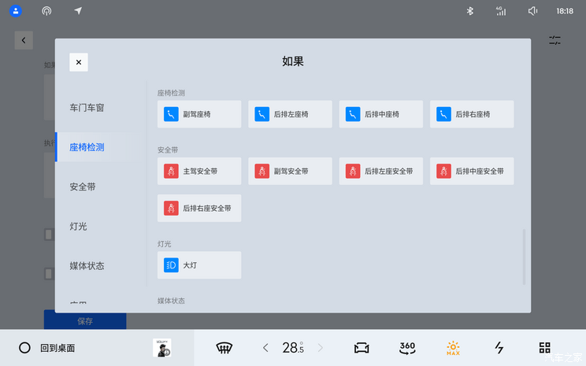Open Bluetooth settings from status bar
Viewport: 586px width, 366px height.
pos(469,11)
